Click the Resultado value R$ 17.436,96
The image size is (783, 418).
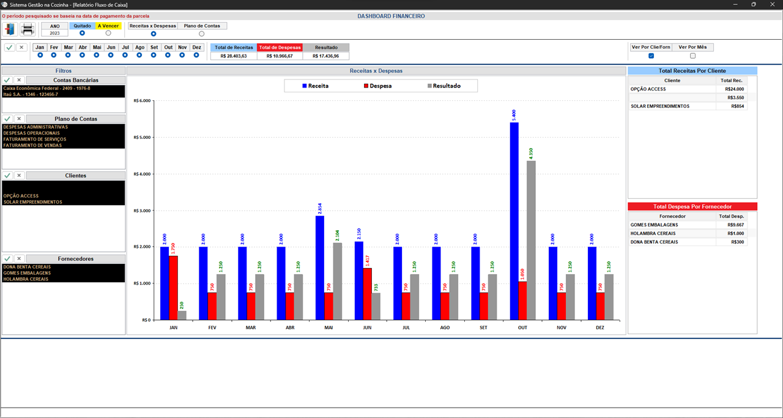pos(326,56)
